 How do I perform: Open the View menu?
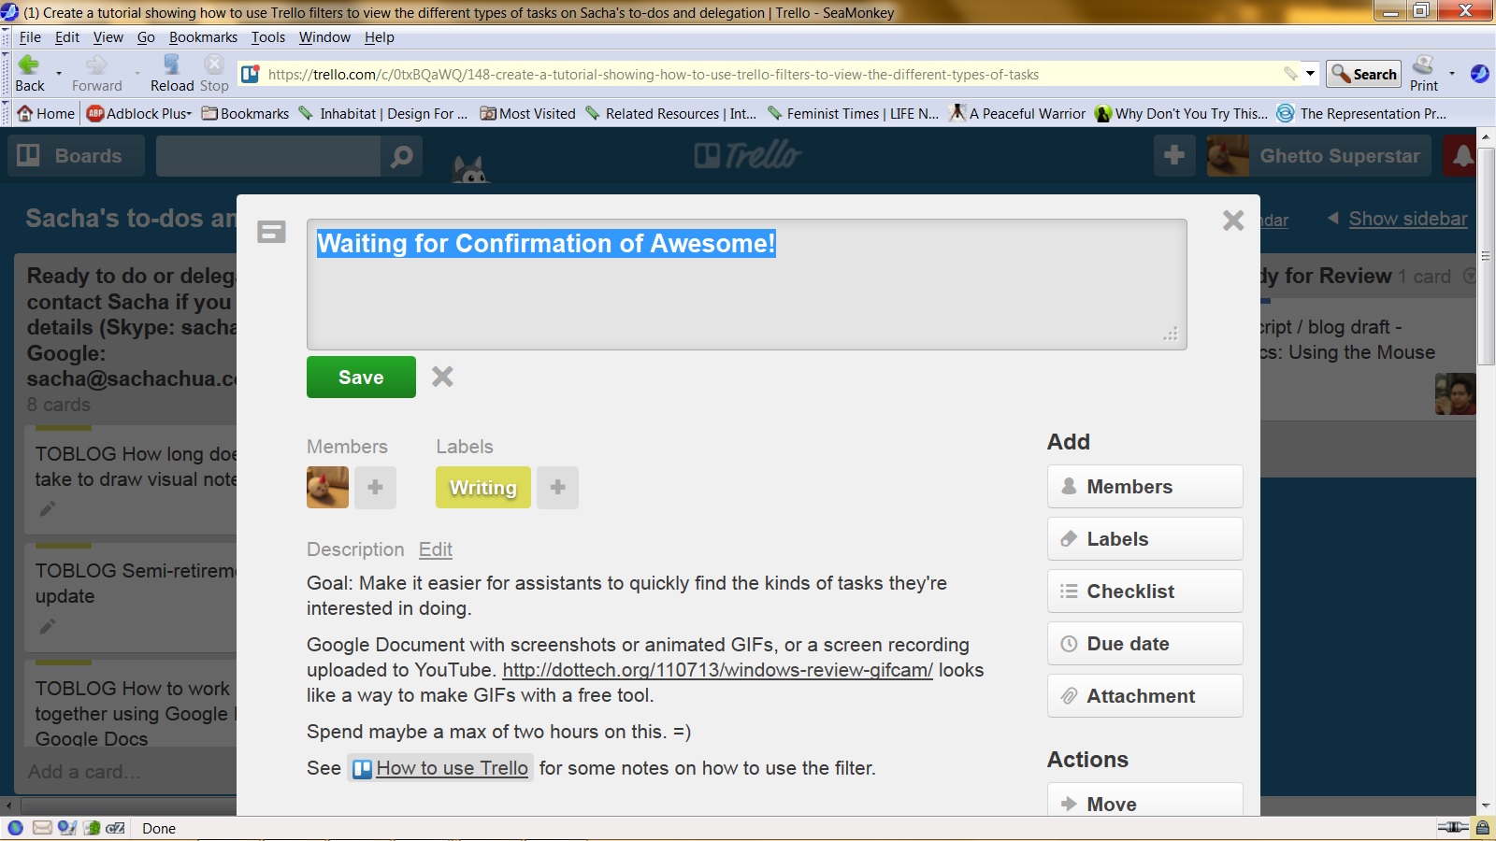[x=108, y=37]
